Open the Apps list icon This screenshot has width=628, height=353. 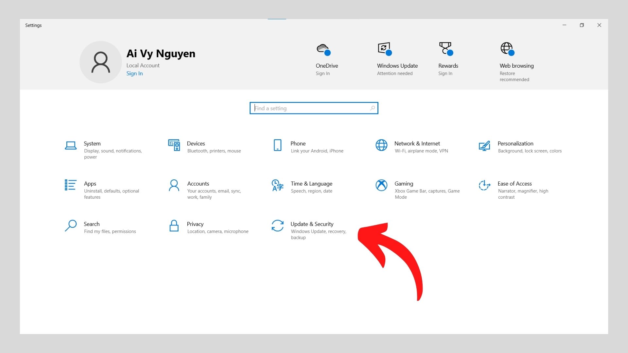coord(71,185)
